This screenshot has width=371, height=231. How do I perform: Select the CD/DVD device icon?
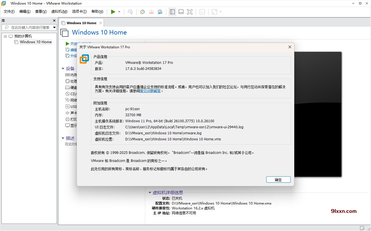(68, 94)
